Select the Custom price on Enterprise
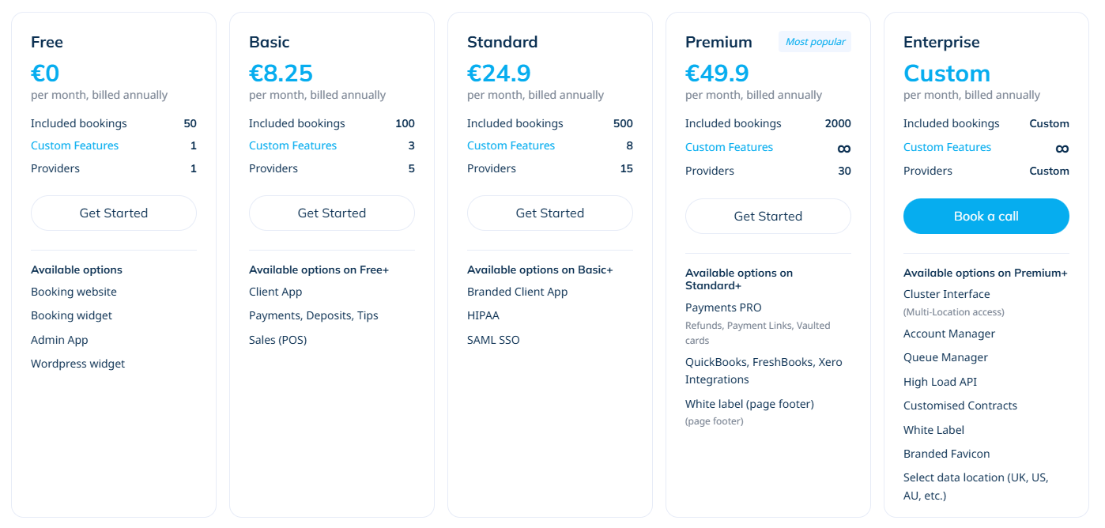 tap(947, 73)
